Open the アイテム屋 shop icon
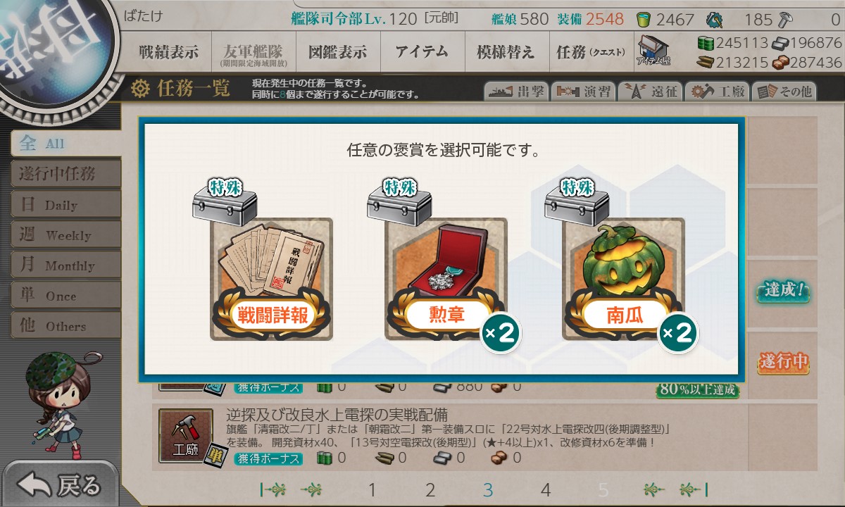Screen dimensions: 845x507 pos(654,50)
